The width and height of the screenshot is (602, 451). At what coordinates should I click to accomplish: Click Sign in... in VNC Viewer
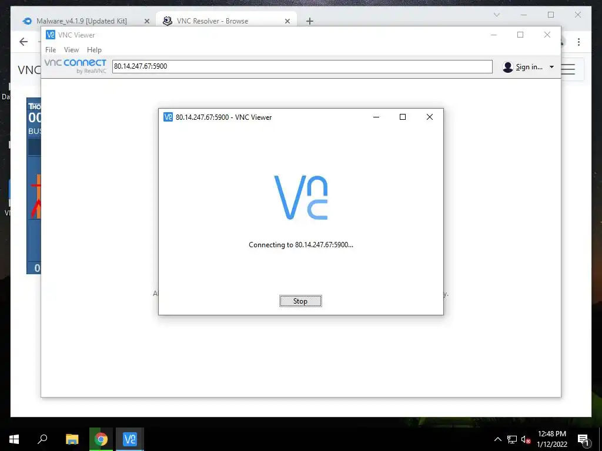tap(529, 67)
